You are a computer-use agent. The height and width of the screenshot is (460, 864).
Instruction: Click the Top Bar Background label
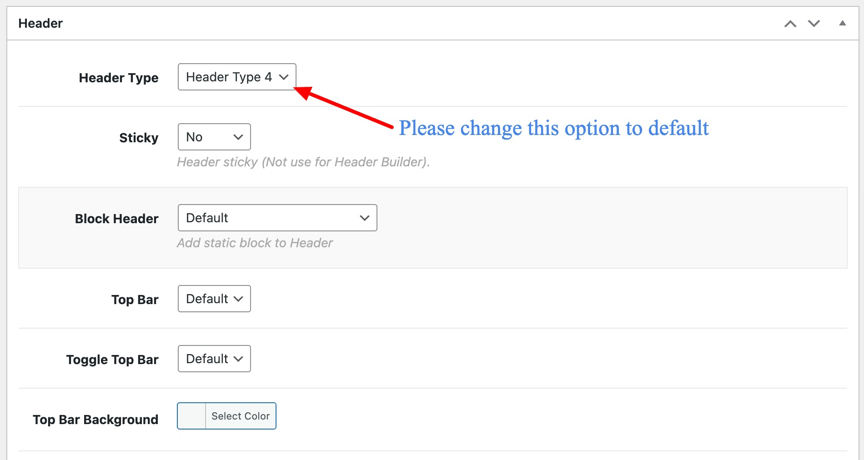95,420
